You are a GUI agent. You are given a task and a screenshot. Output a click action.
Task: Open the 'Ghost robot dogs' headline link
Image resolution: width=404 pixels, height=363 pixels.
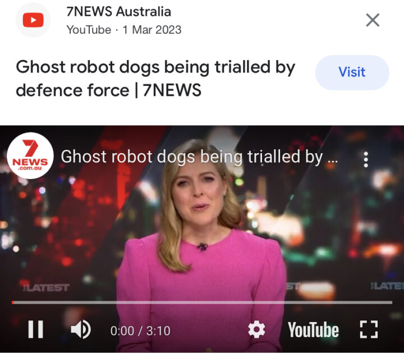(x=155, y=79)
